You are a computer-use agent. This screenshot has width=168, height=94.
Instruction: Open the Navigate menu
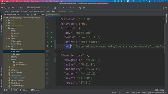tap(27, 1)
